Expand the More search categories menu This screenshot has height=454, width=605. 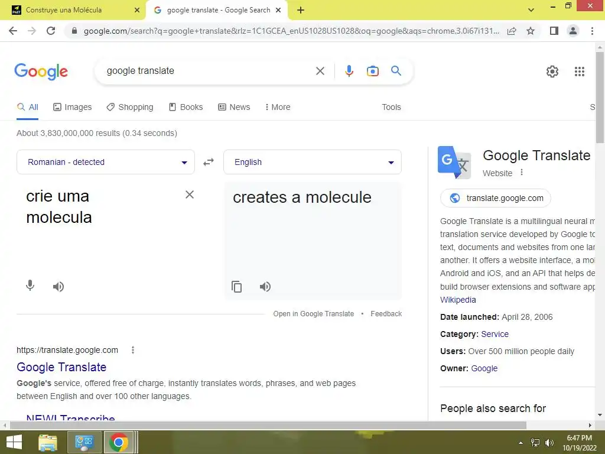tap(278, 107)
